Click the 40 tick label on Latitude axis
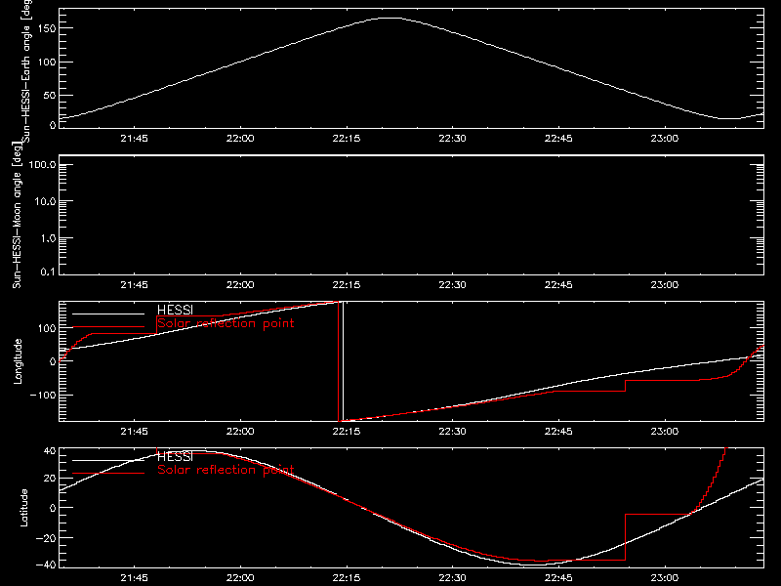The width and height of the screenshot is (781, 586). pyautogui.click(x=50, y=451)
